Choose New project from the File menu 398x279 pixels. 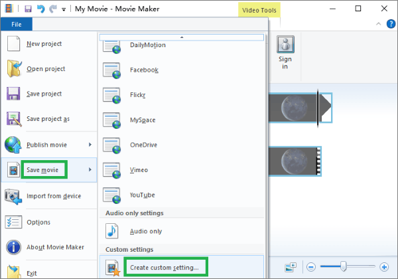coord(44,44)
